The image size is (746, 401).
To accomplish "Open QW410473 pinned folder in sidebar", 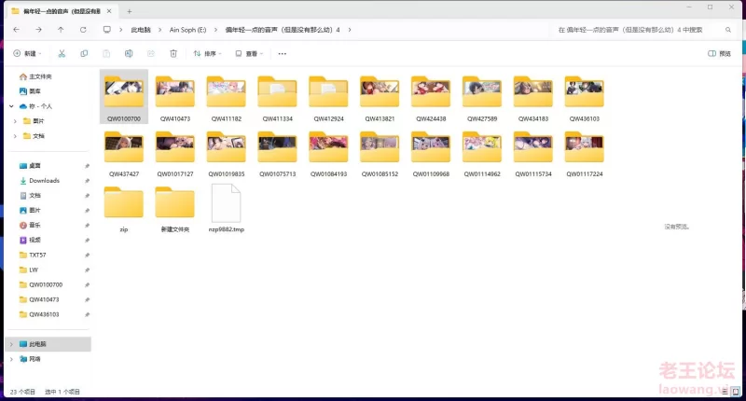I will [39, 299].
